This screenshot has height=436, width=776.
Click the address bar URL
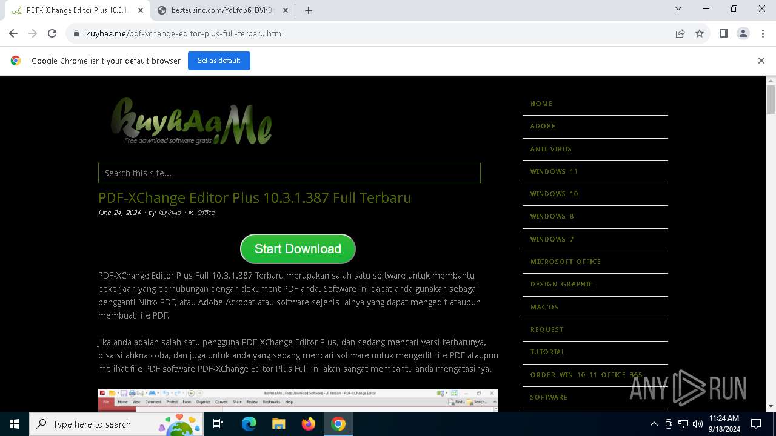[185, 33]
